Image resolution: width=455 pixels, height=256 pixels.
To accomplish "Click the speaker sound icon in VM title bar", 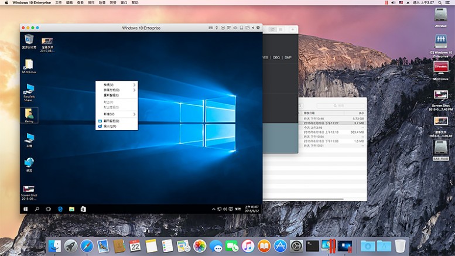I will [x=235, y=28].
